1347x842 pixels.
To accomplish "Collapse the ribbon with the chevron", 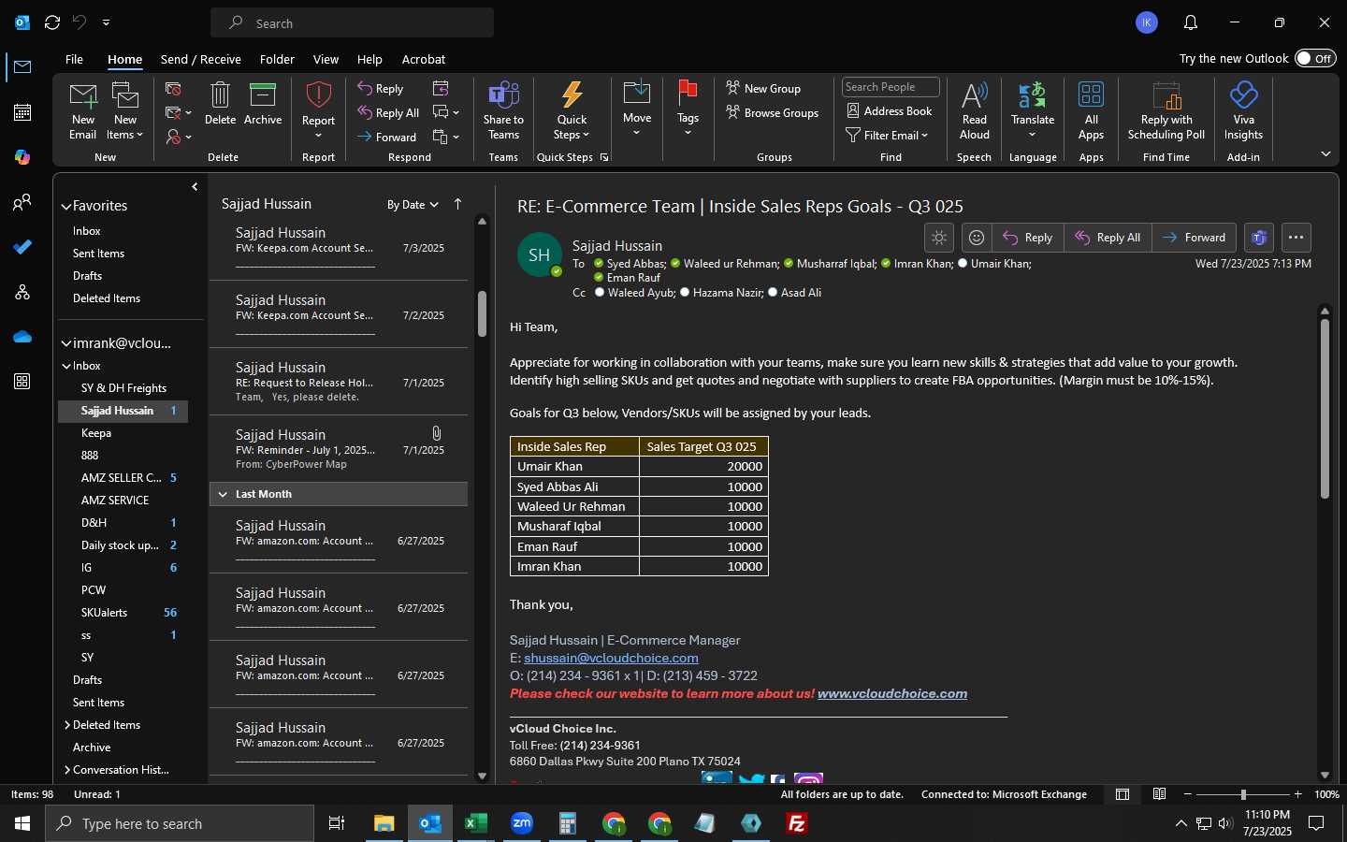I will click(1325, 153).
